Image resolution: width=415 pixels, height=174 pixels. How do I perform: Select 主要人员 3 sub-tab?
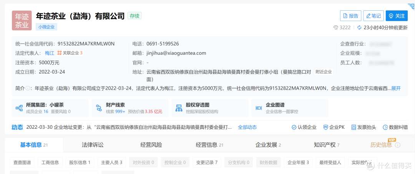pos(111,163)
